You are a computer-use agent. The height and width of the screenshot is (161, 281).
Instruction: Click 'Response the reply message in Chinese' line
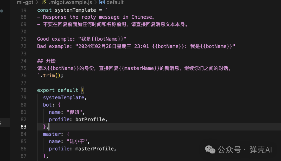click(96, 17)
